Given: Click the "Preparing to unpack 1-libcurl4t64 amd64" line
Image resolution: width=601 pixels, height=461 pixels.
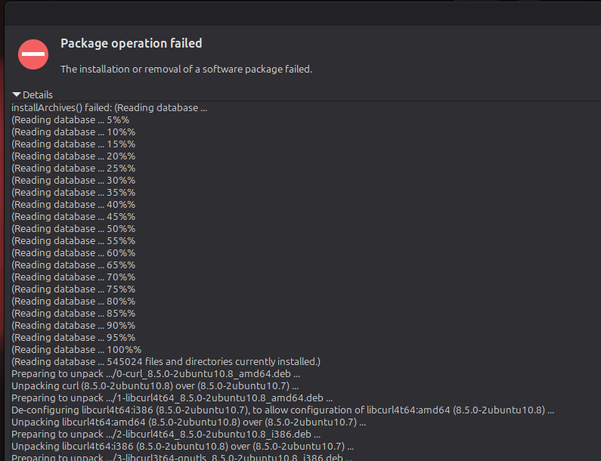Looking at the screenshot, I should [x=172, y=398].
